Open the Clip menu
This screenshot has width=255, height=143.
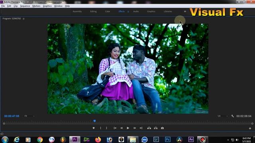click(x=16, y=6)
